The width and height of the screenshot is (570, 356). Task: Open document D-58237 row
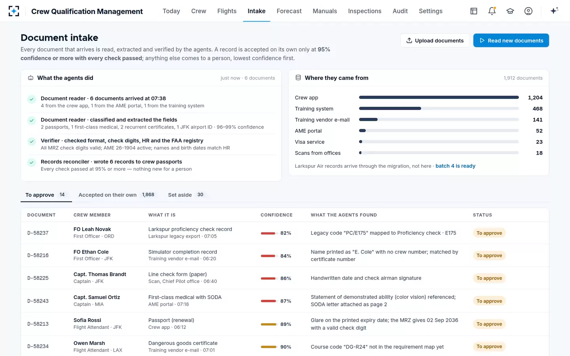[x=285, y=233]
